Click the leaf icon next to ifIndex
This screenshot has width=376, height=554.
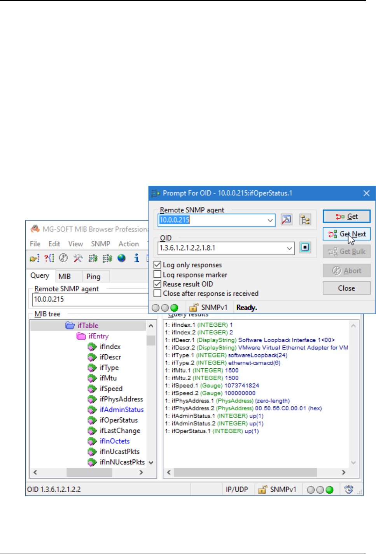point(92,347)
